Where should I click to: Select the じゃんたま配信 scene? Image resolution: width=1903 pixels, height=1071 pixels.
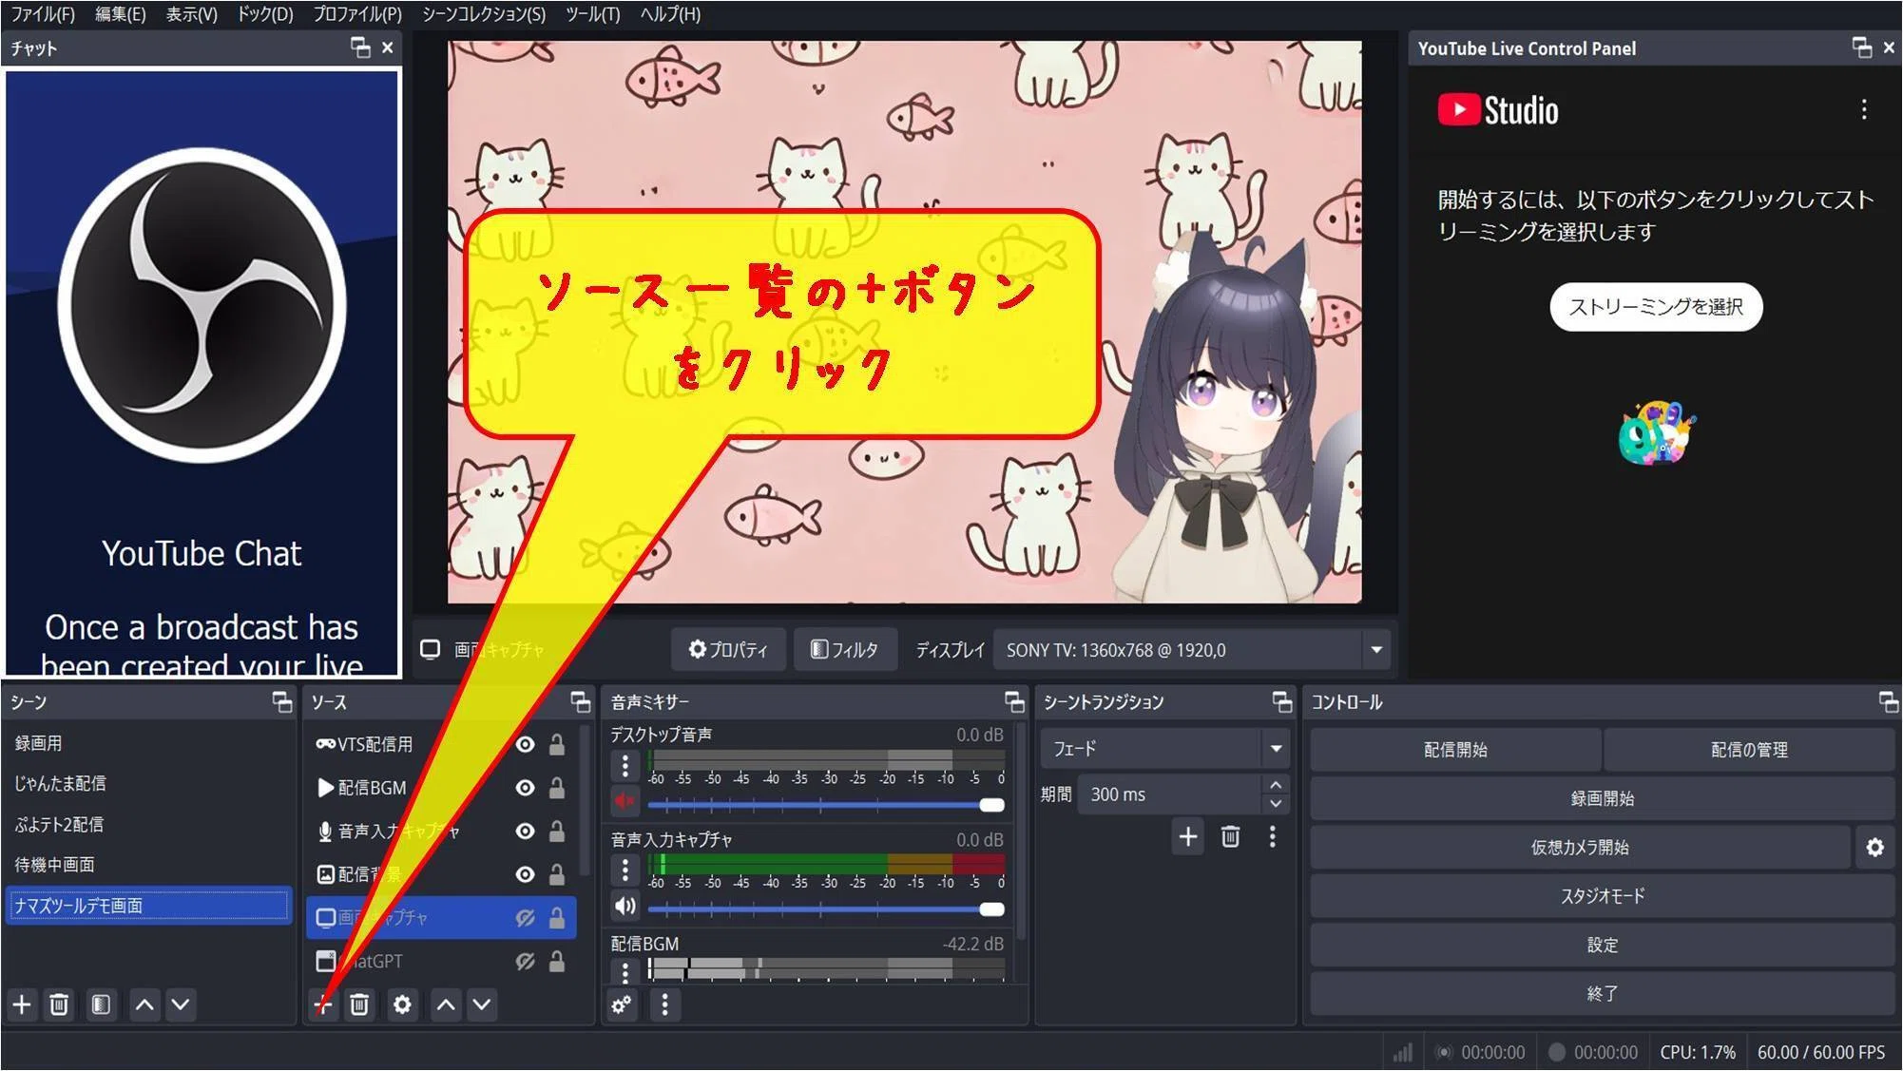point(147,783)
